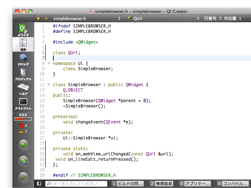
Task: Open the 検索結果 search results pane
Action: click(162, 184)
